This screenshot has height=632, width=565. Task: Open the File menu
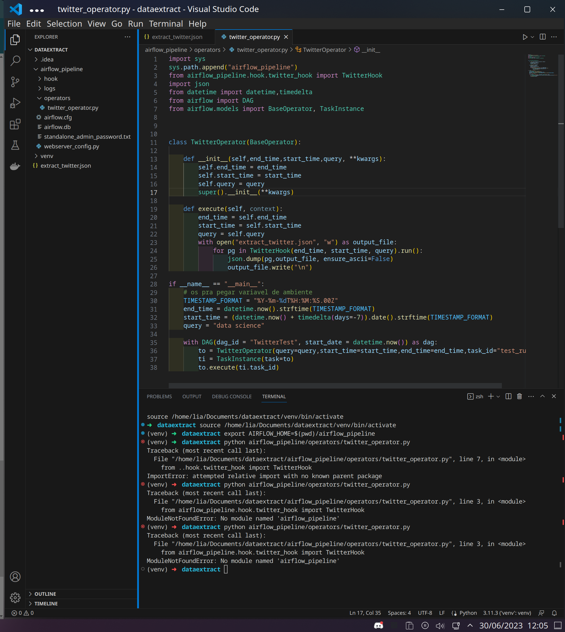coord(14,24)
